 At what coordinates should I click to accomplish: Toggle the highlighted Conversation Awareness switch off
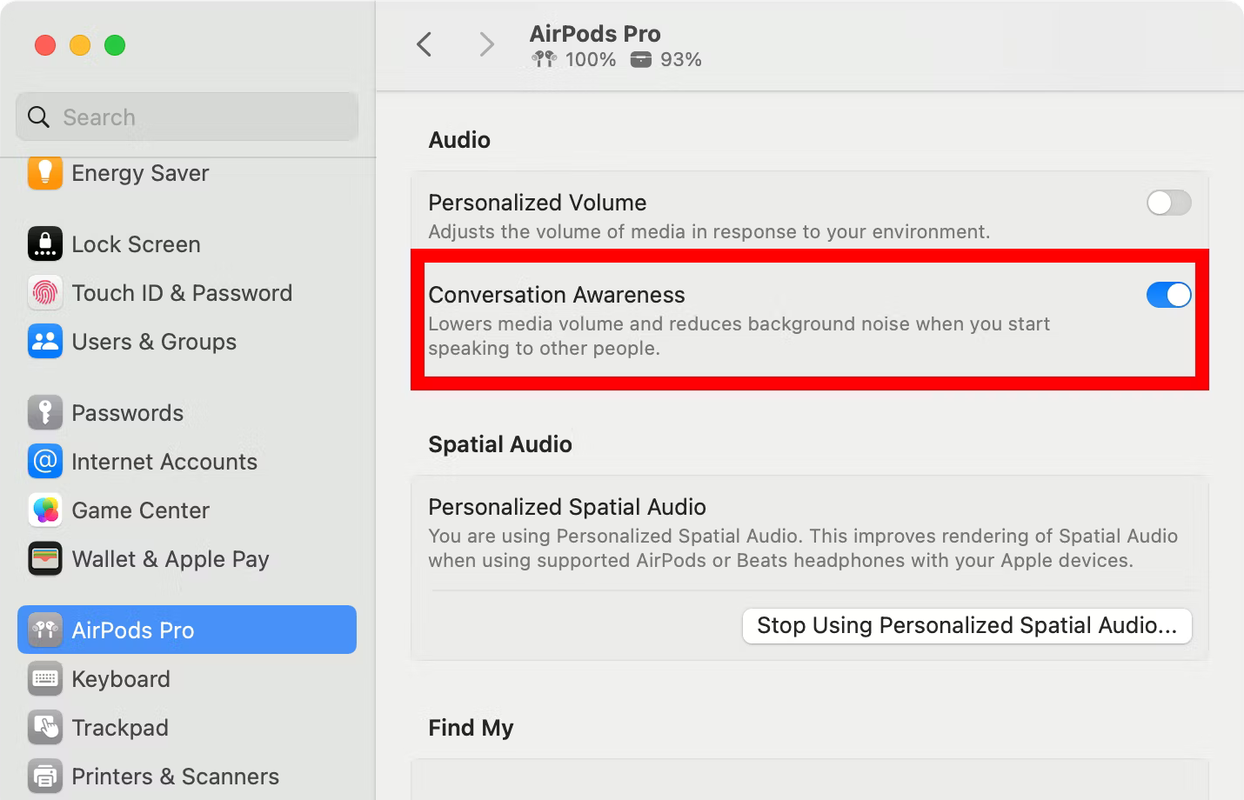tap(1168, 295)
